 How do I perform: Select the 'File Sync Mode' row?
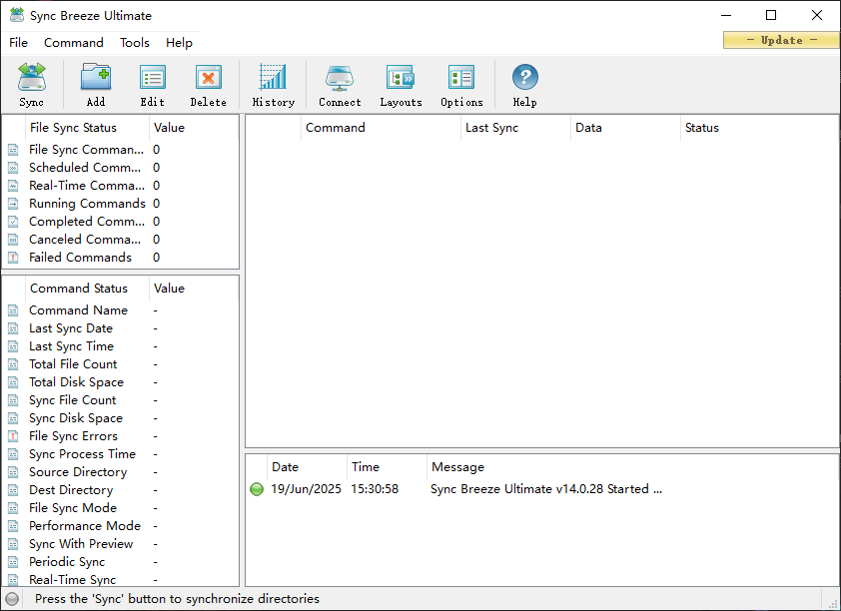121,508
